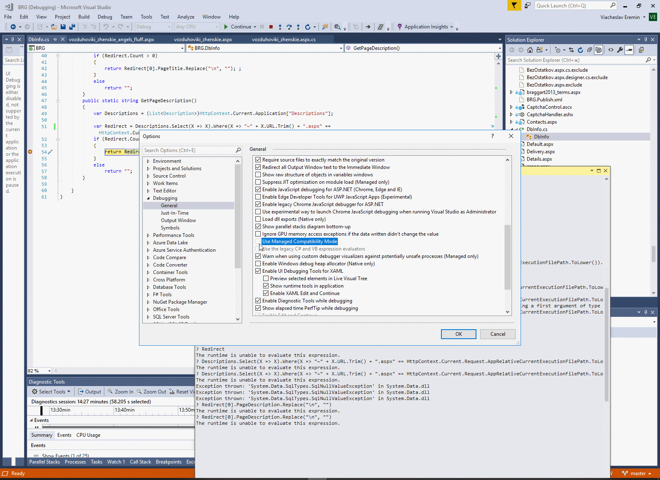Image resolution: width=660 pixels, height=480 pixels.
Task: Click the View Code icon in Solution Explorer
Action: (x=611, y=50)
